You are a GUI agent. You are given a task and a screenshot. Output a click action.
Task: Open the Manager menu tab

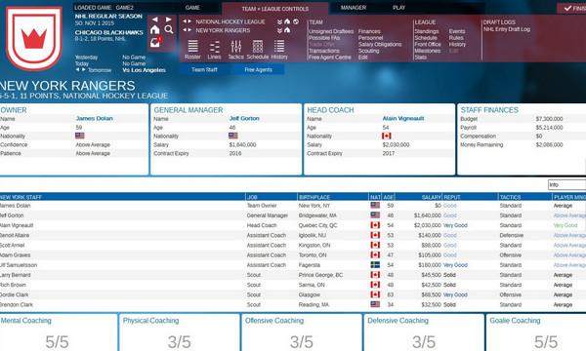coord(354,8)
